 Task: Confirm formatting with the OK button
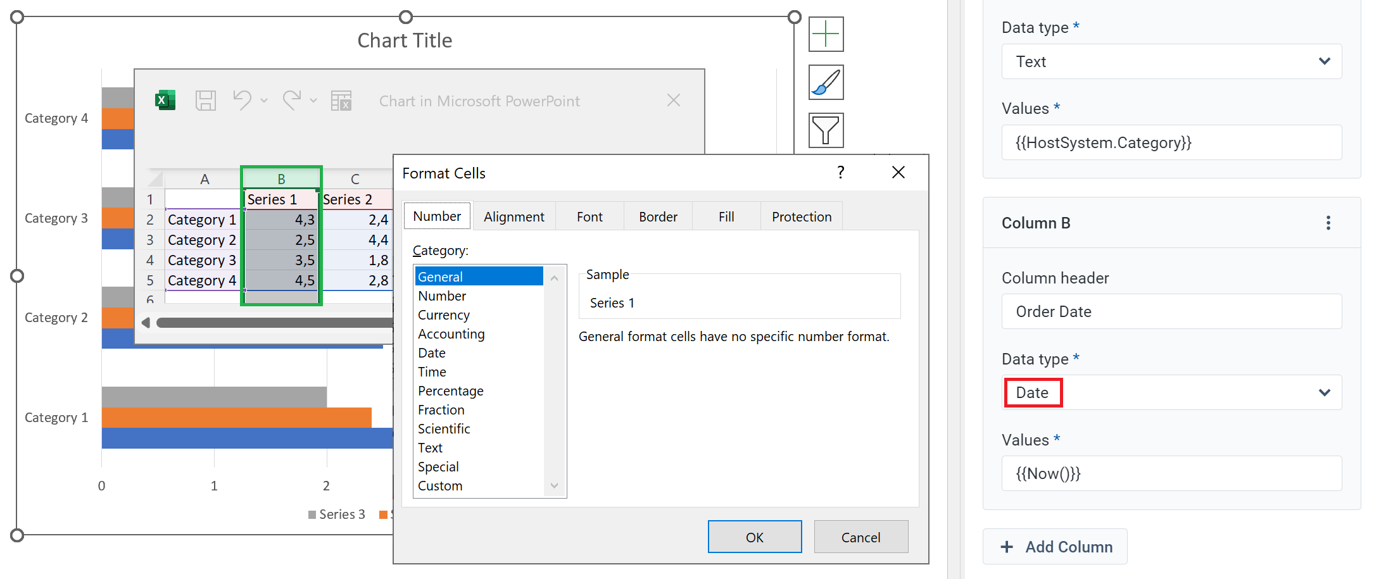[755, 537]
